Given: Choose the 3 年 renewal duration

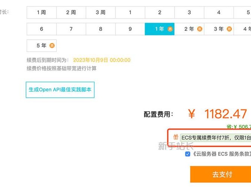Looking at the screenshot, I should pyautogui.click(x=219, y=29).
